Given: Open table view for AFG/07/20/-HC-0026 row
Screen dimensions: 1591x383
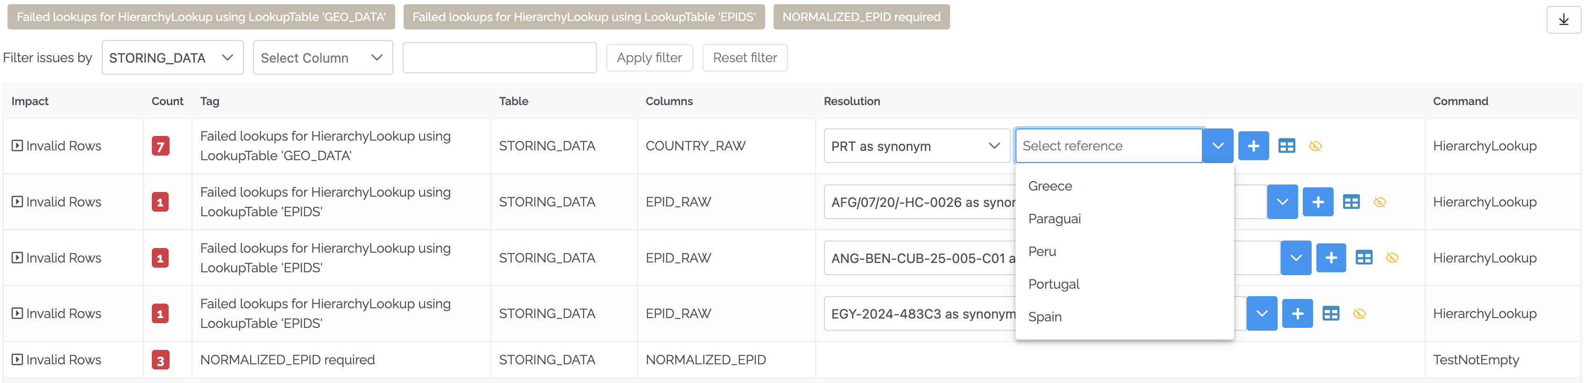Looking at the screenshot, I should coord(1351,202).
